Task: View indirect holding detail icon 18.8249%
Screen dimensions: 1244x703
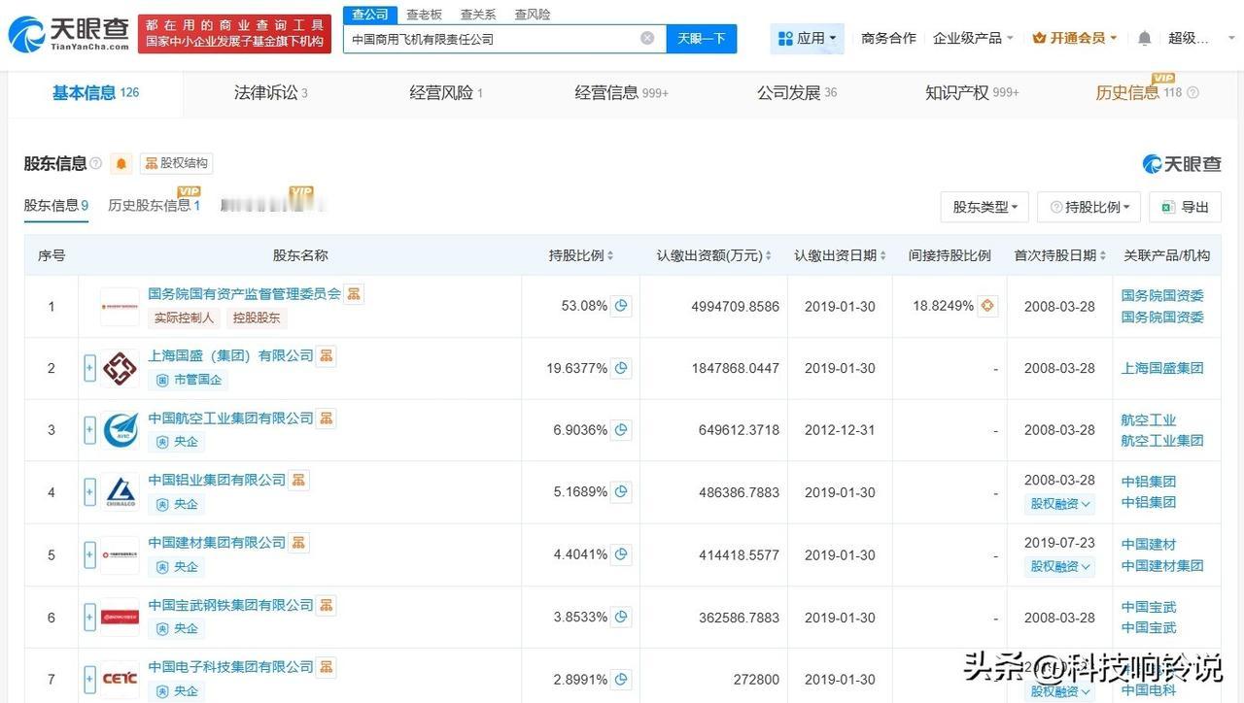Action: (987, 306)
